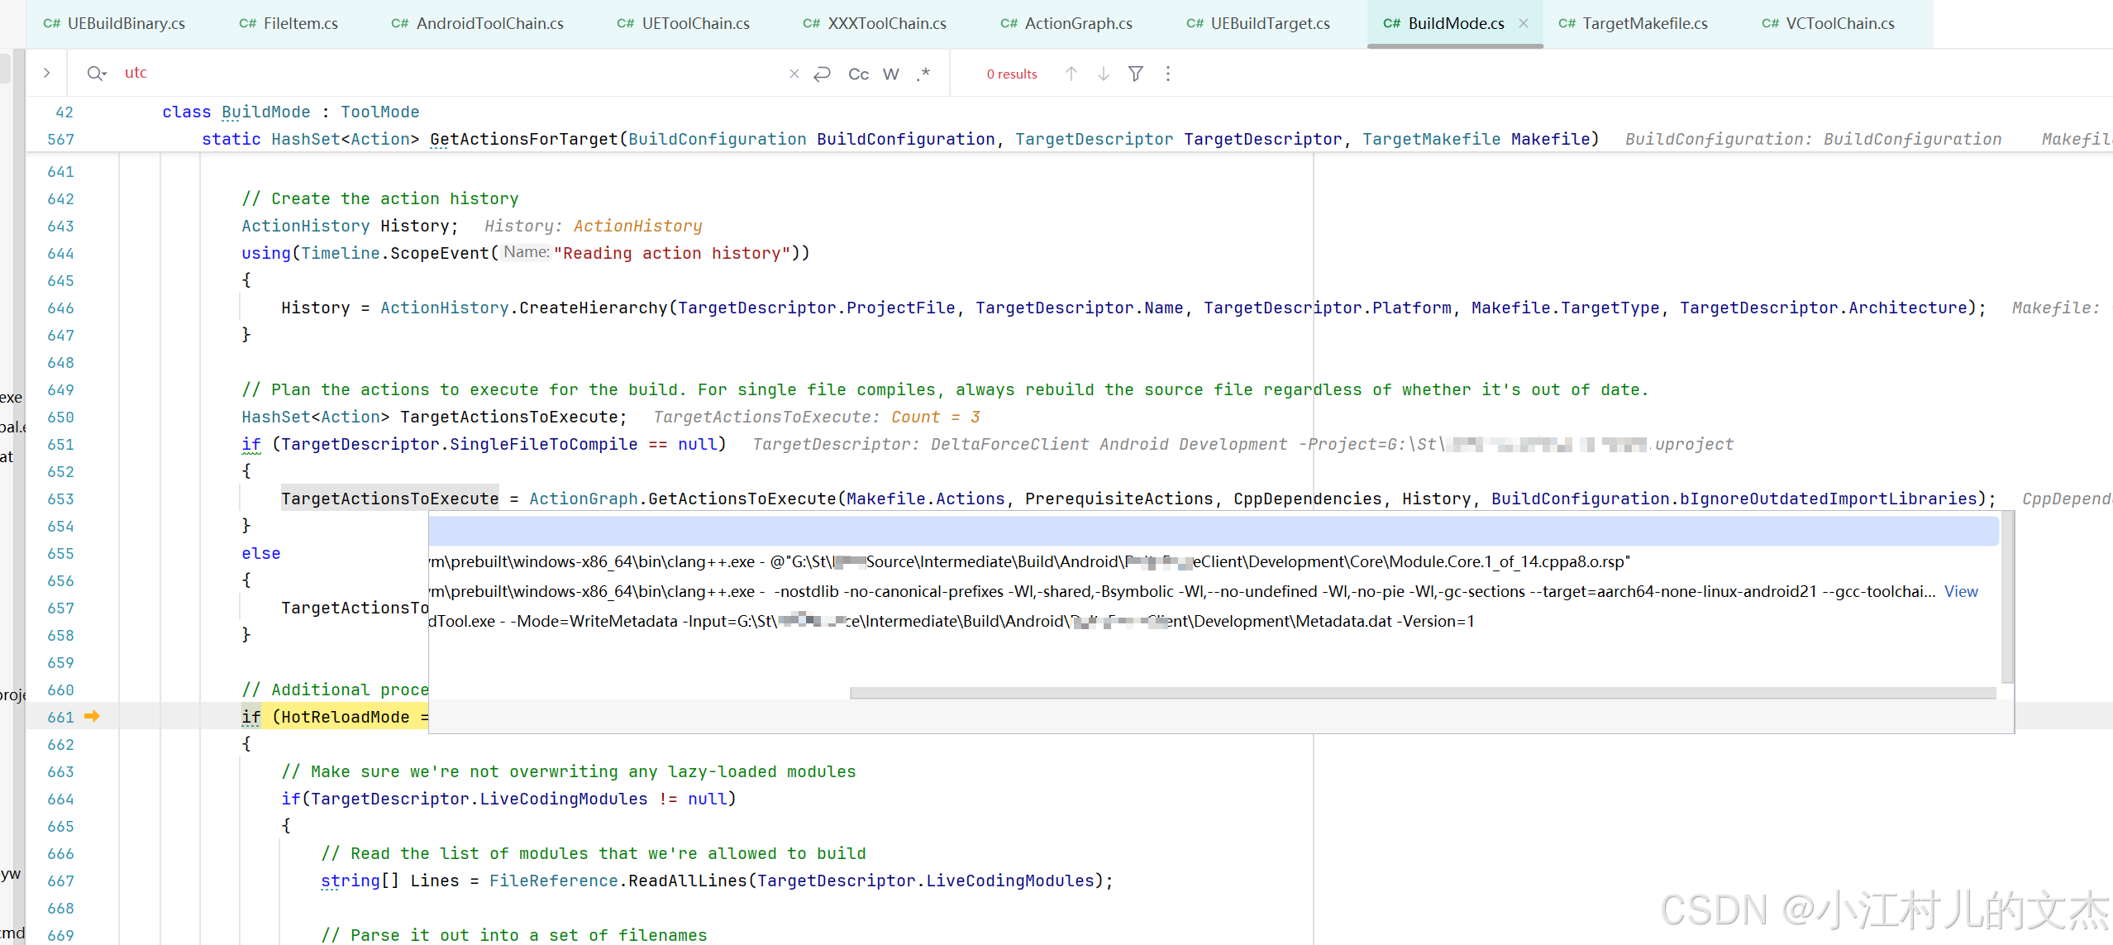Expand the replace field chevron
This screenshot has height=945, width=2113.
pyautogui.click(x=46, y=73)
